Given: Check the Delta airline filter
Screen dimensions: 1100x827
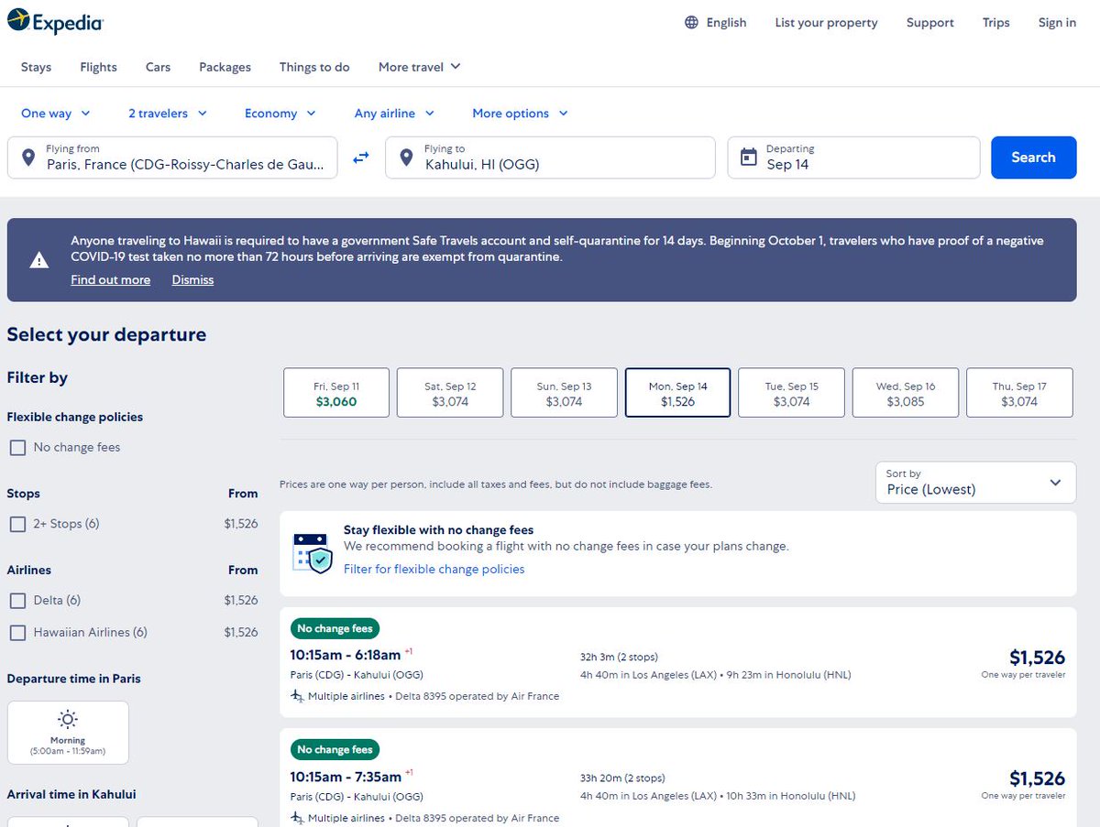Looking at the screenshot, I should click(17, 601).
